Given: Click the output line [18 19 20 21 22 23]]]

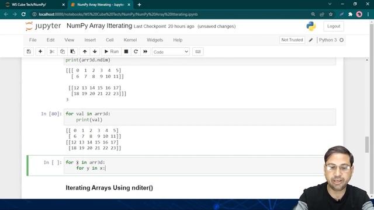Looking at the screenshot, I should [99, 93].
